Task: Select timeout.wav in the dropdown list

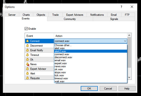Action: [x=91, y=78]
